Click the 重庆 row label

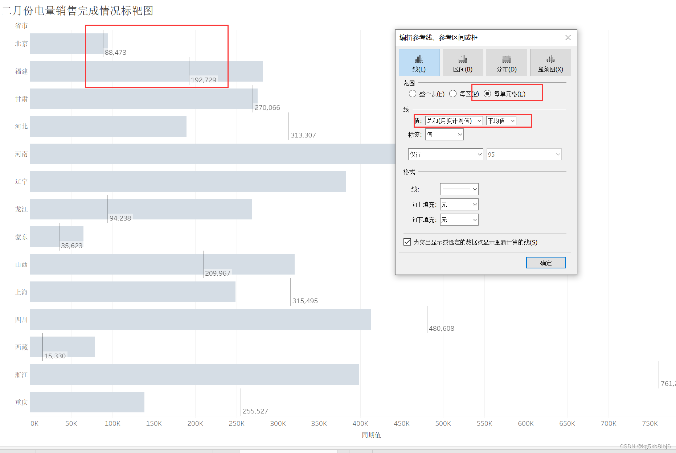21,403
